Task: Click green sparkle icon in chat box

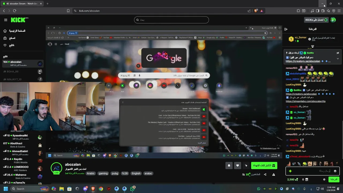Action: click(x=290, y=171)
